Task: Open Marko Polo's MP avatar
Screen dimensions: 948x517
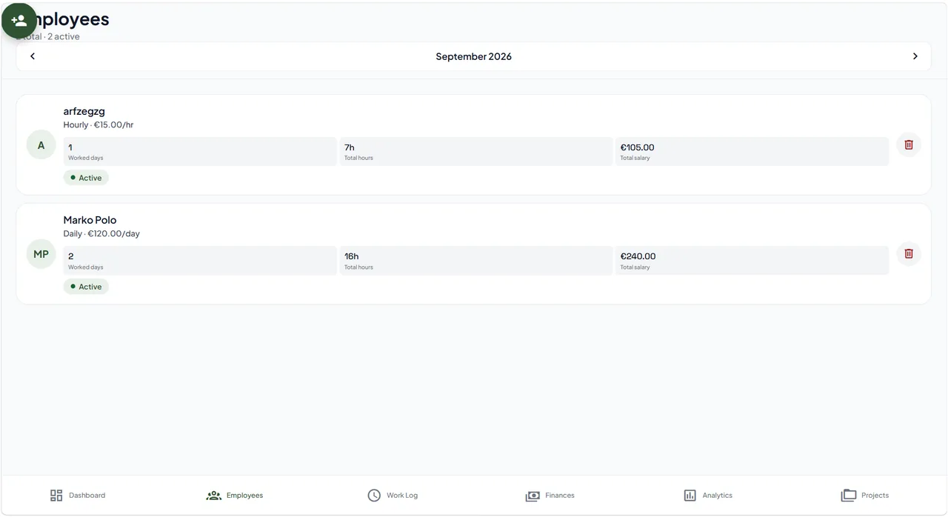Action: tap(41, 254)
